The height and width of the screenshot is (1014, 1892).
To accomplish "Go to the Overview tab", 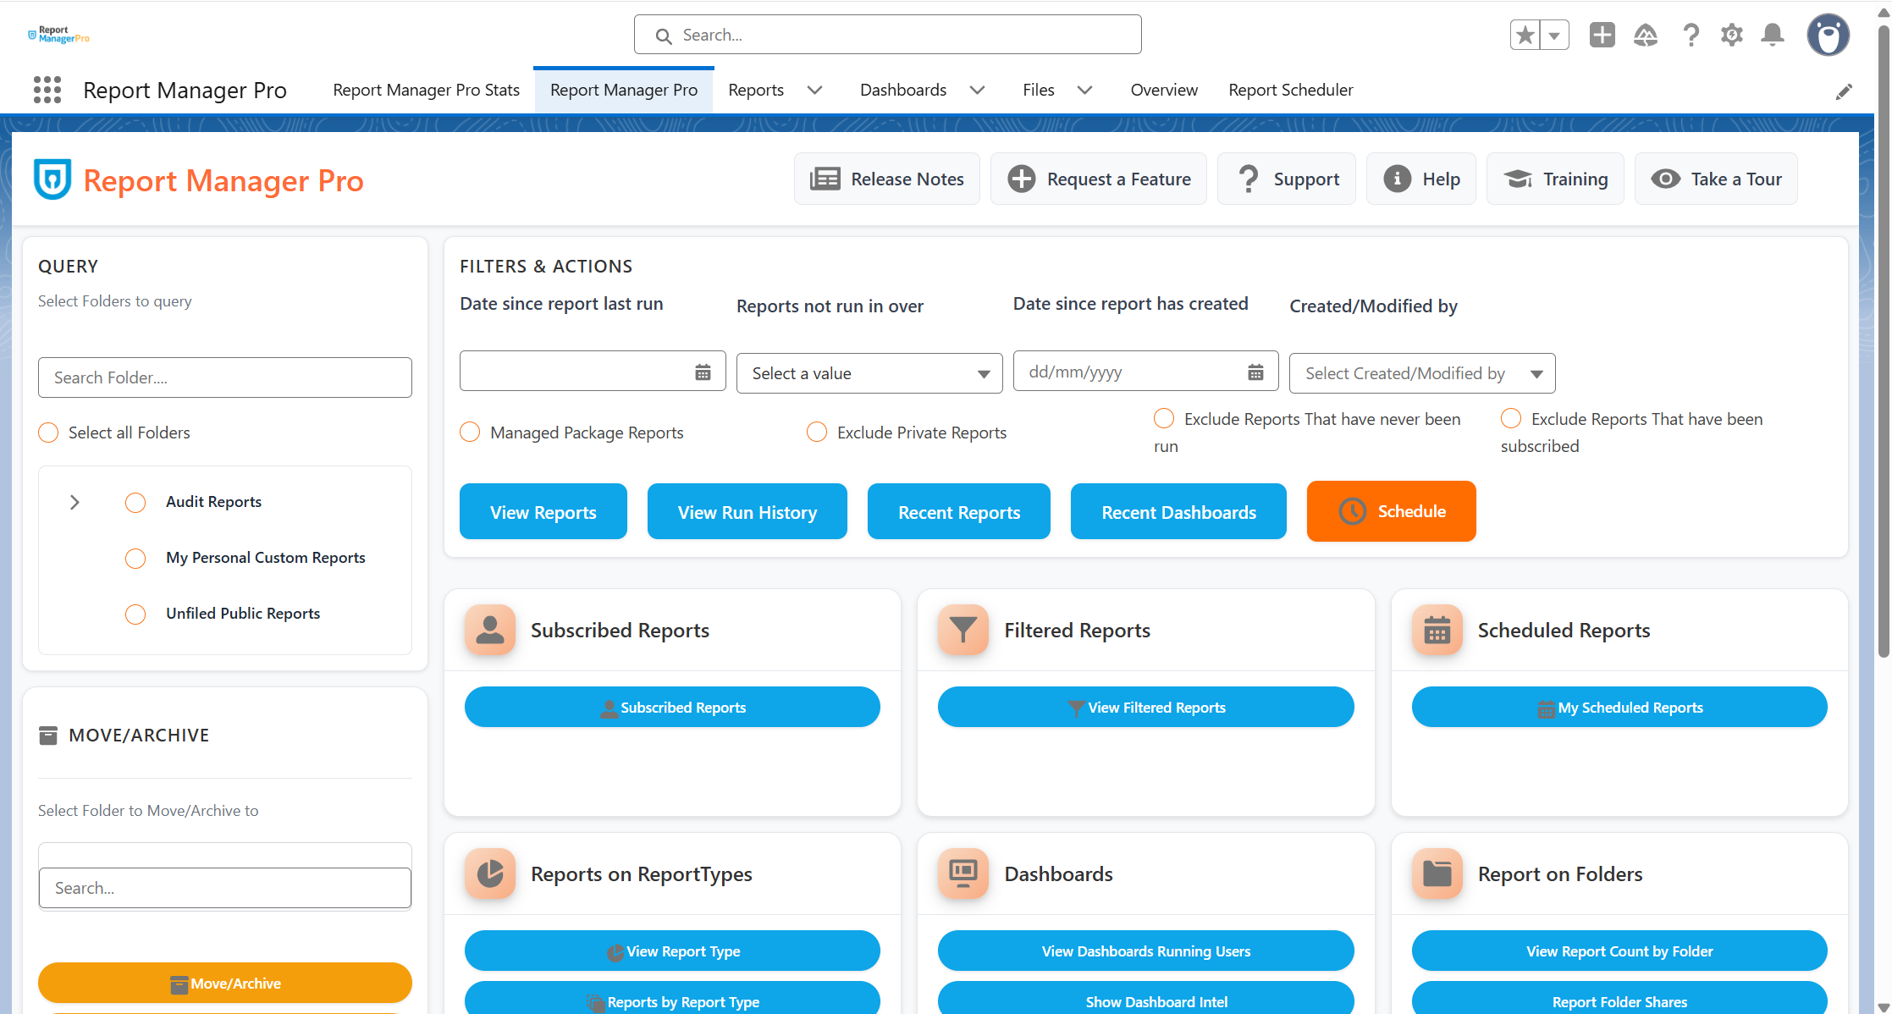I will coord(1164,90).
